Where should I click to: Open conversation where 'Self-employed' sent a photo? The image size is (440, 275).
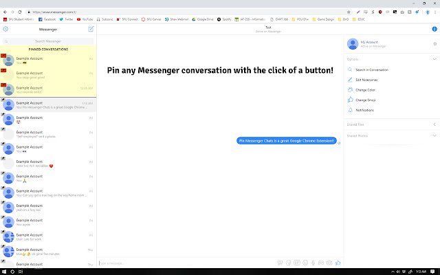coord(48,134)
